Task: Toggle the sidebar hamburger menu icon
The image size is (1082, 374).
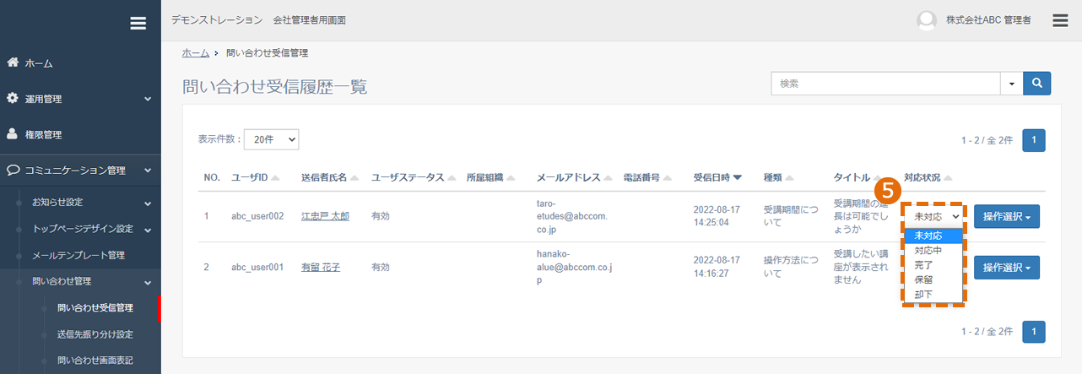Action: click(x=138, y=24)
